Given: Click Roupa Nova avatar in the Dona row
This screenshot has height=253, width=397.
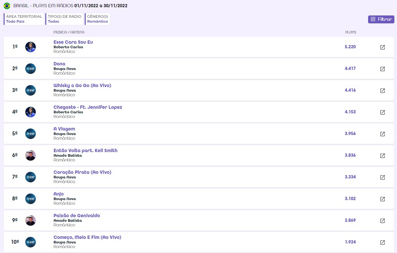Looking at the screenshot, I should click(x=31, y=69).
